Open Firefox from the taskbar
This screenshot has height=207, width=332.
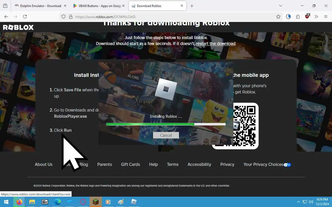(x=19, y=202)
